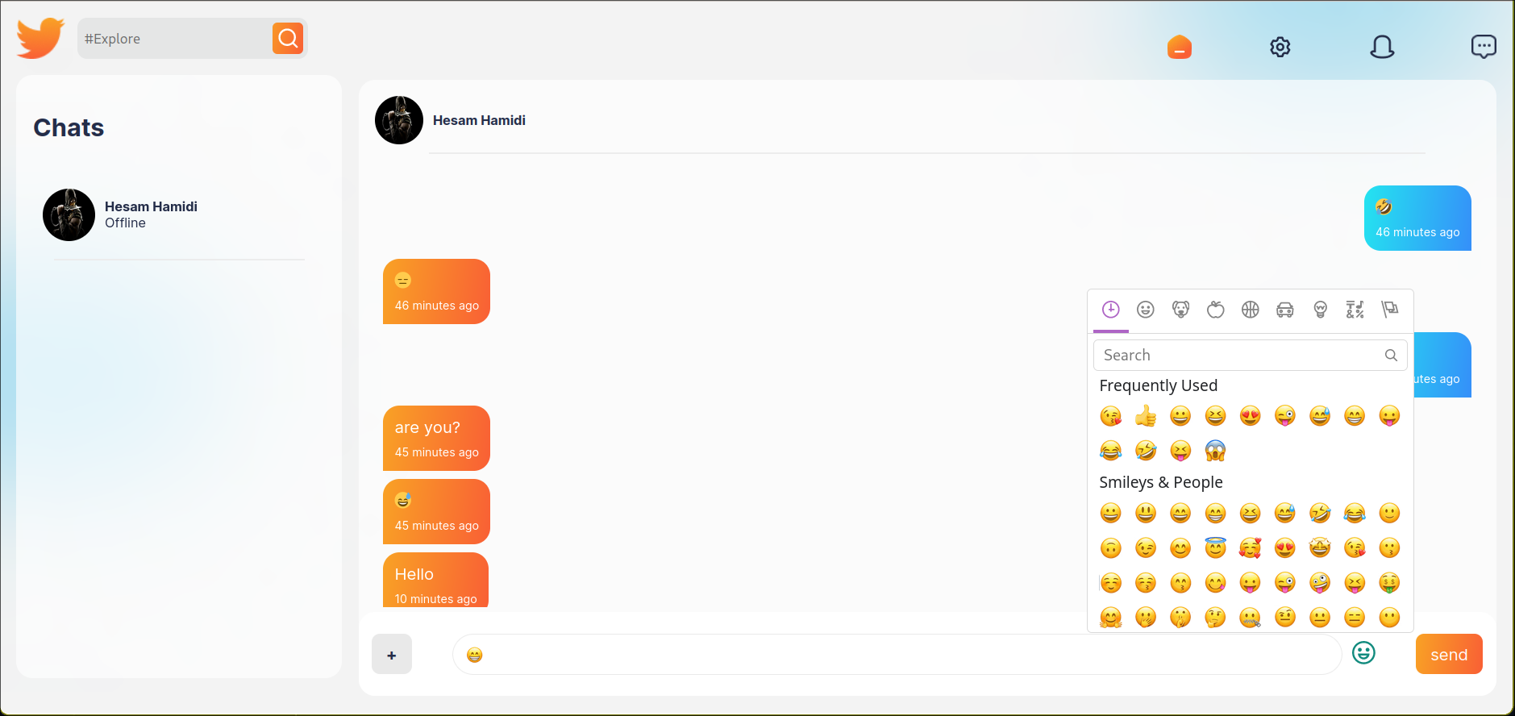Click the emoji search magnifier icon

click(1391, 355)
